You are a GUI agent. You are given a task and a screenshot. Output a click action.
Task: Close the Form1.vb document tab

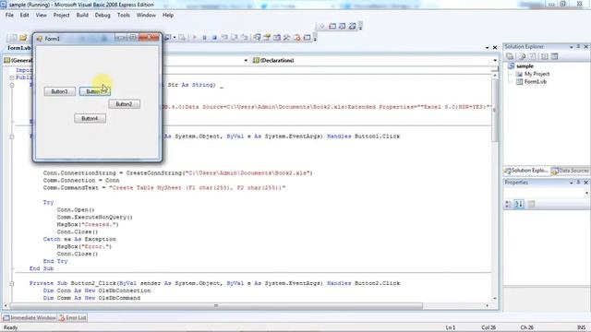495,48
